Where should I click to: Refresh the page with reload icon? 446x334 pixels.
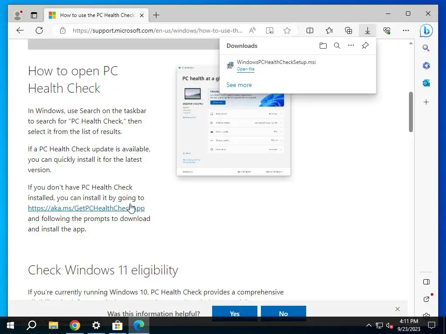coord(39,30)
